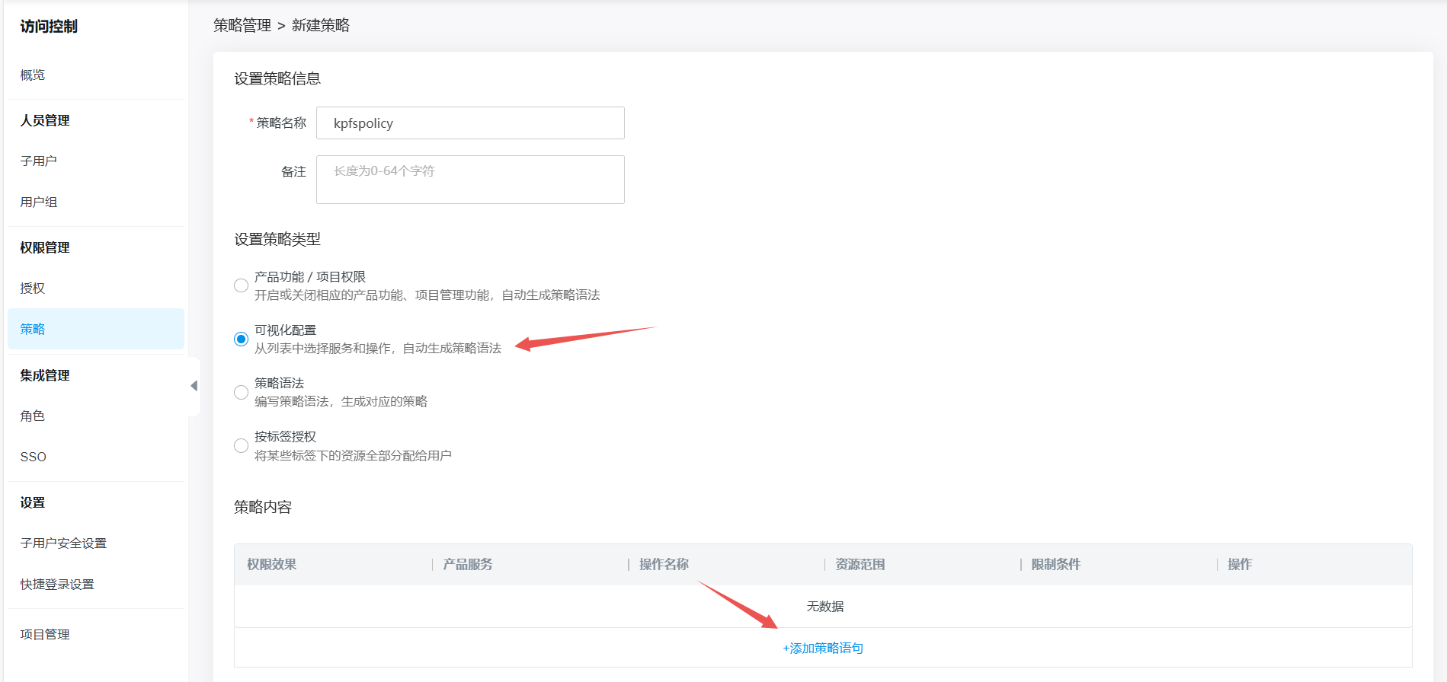Click the 操作名称 column header

click(664, 564)
